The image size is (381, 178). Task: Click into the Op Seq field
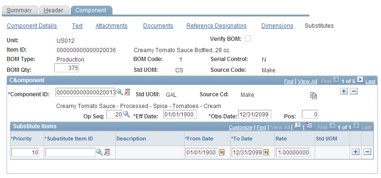(x=115, y=115)
